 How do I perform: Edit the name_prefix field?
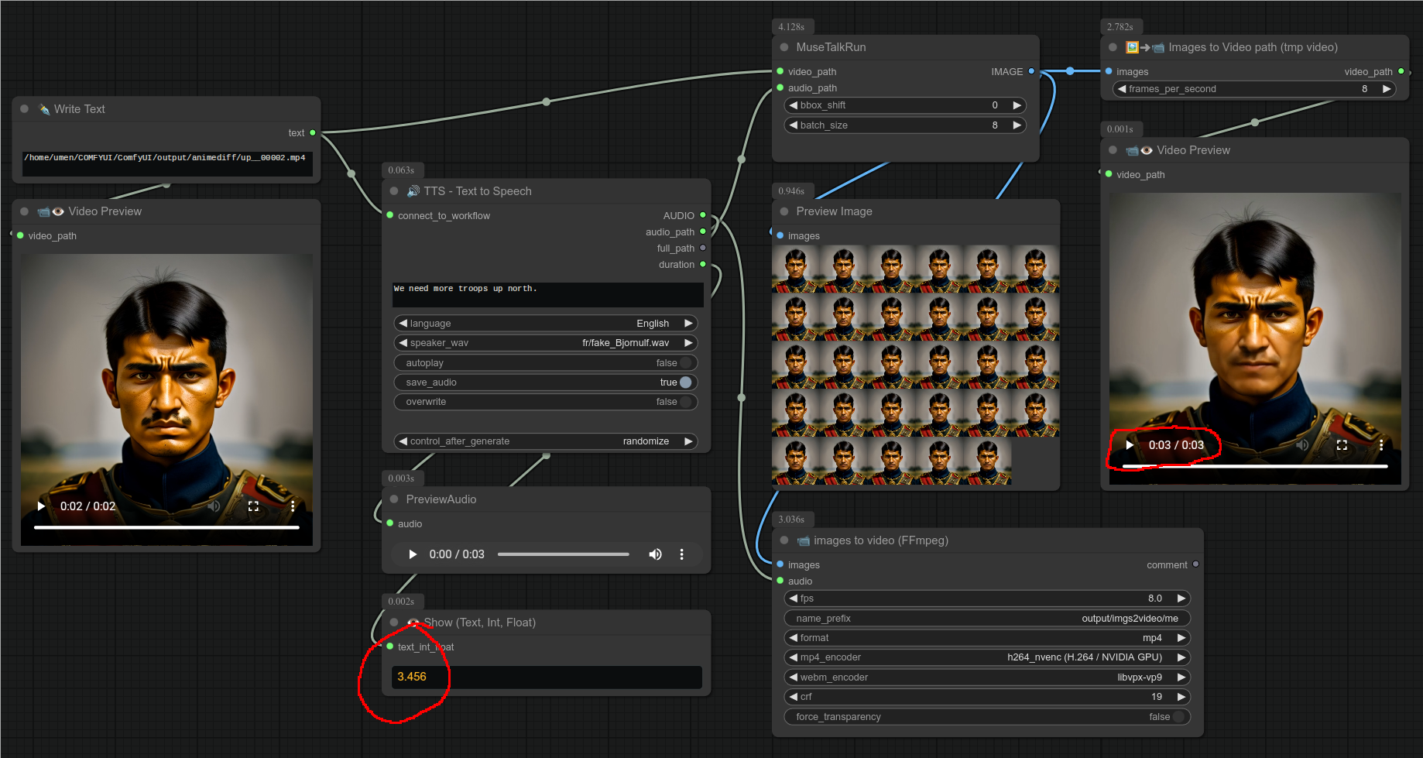click(x=986, y=619)
